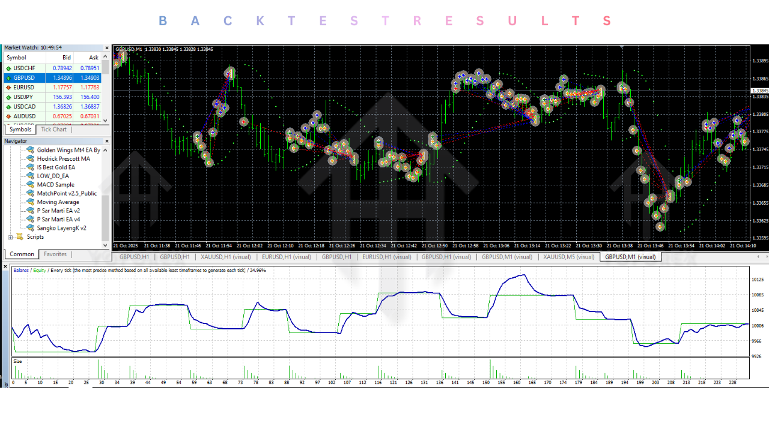Viewport: 769px width, 432px height.
Task: Click the Sangko LayengK v2 advisor icon
Action: click(x=30, y=228)
